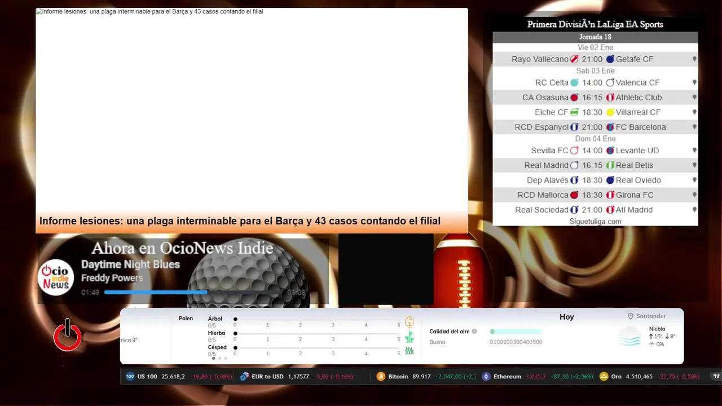Image resolution: width=722 pixels, height=406 pixels.
Task: Open location pin for Real Sociedad match
Action: (694, 210)
